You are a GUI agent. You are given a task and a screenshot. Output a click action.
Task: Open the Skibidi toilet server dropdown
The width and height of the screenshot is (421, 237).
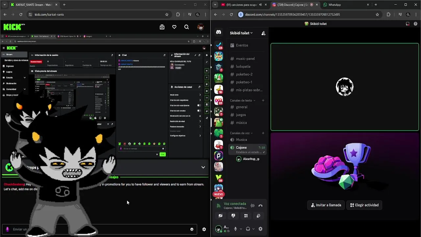coord(241,33)
